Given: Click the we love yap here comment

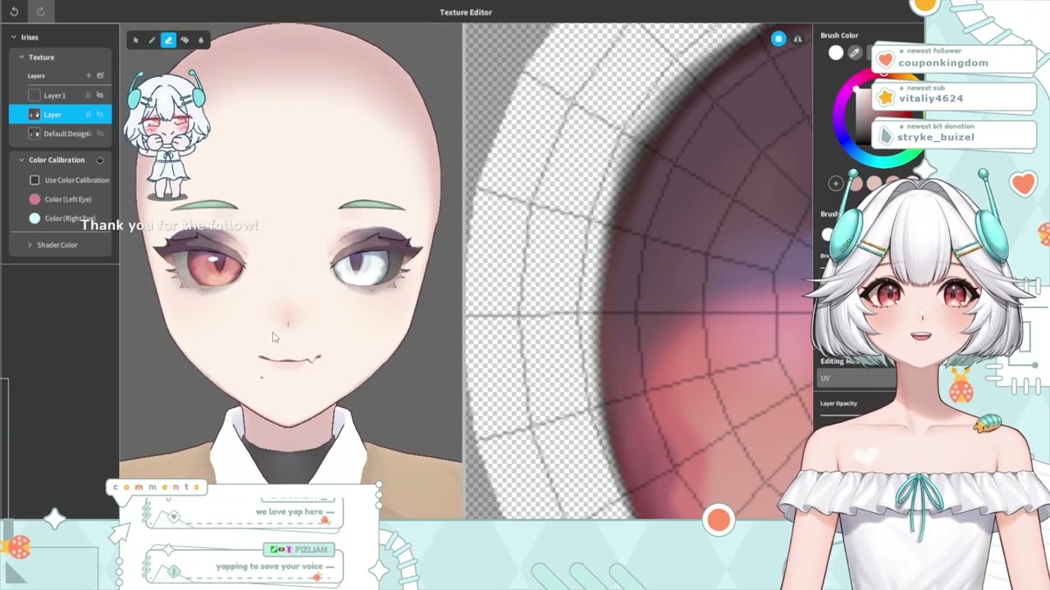Looking at the screenshot, I should (x=289, y=511).
